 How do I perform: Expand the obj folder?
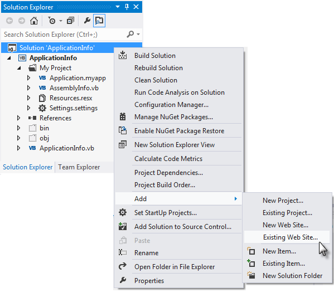pos(18,138)
